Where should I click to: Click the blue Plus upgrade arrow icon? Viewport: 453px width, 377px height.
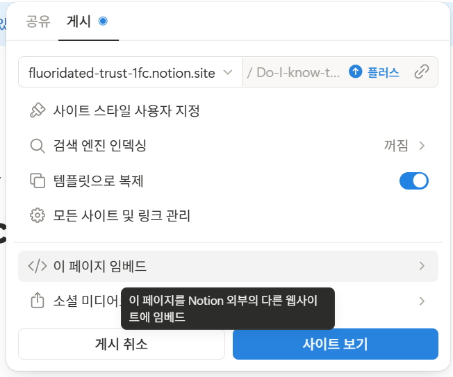click(x=355, y=72)
